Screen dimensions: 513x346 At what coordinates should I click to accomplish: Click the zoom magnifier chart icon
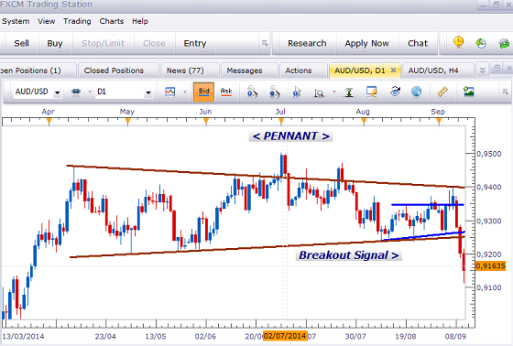tap(319, 92)
